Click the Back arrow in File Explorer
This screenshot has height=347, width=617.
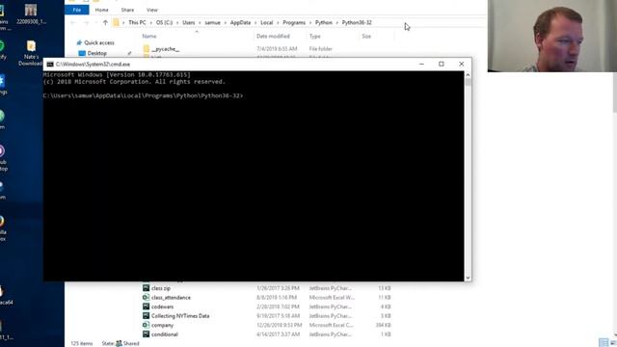[73, 23]
